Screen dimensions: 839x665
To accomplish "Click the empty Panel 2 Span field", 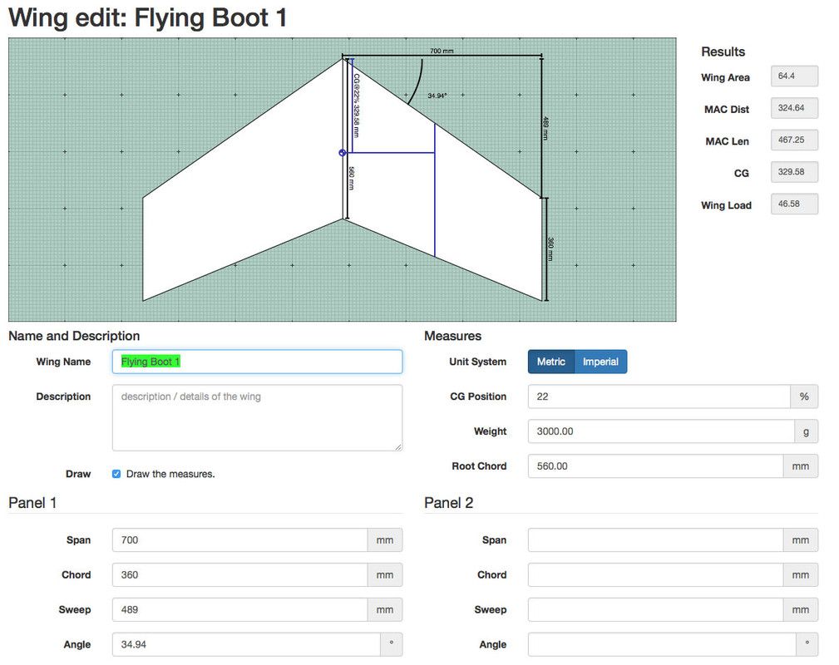I will (656, 539).
